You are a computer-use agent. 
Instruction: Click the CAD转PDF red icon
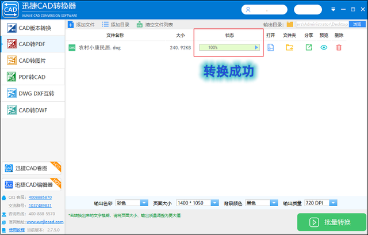pos(11,44)
